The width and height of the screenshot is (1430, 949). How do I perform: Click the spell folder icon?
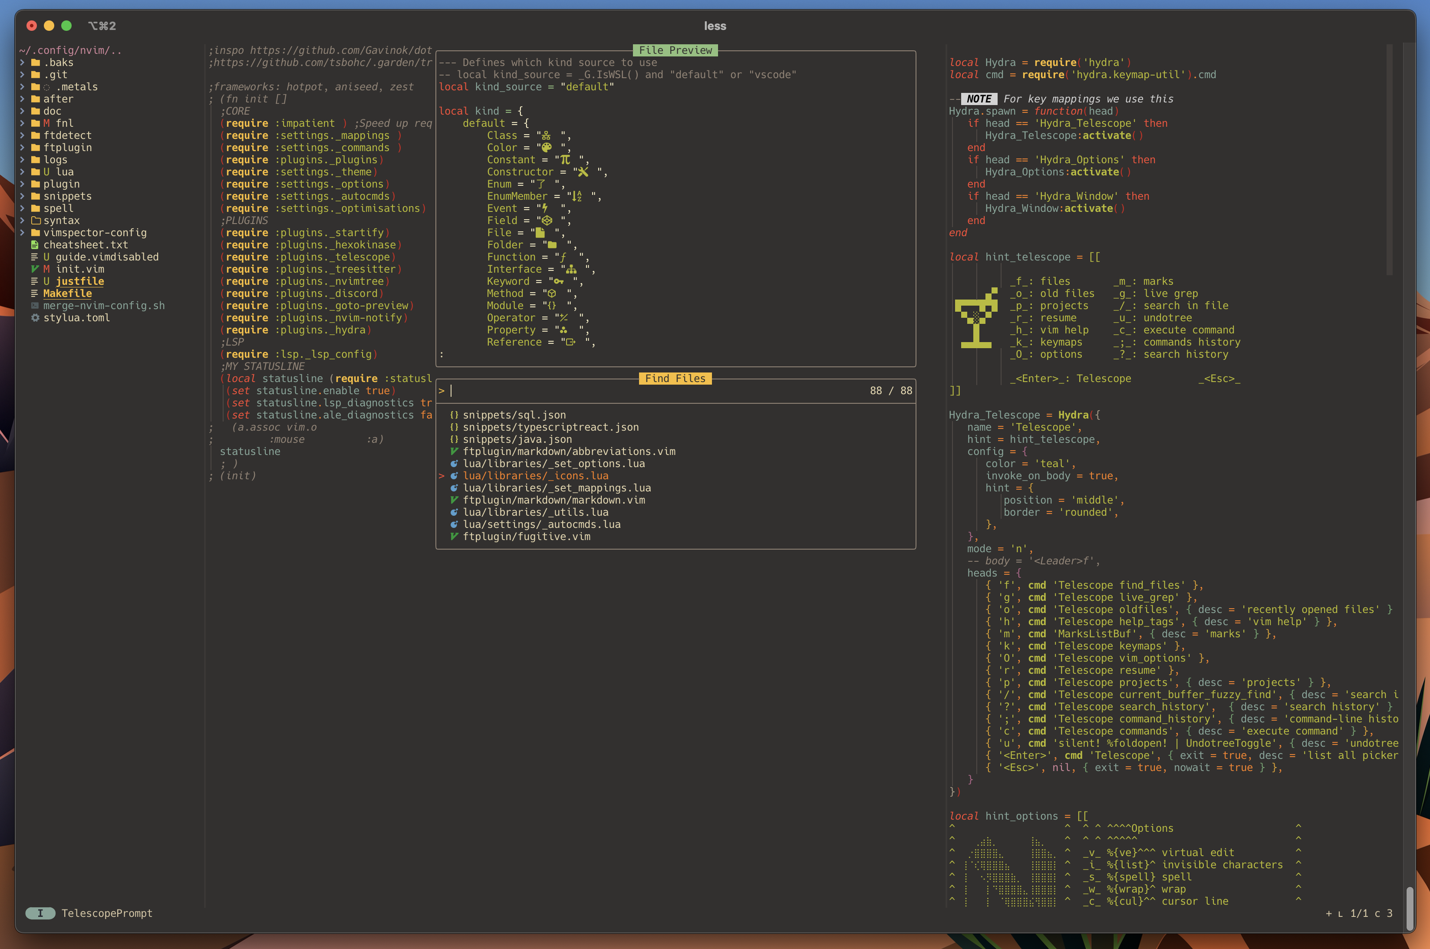click(x=35, y=208)
